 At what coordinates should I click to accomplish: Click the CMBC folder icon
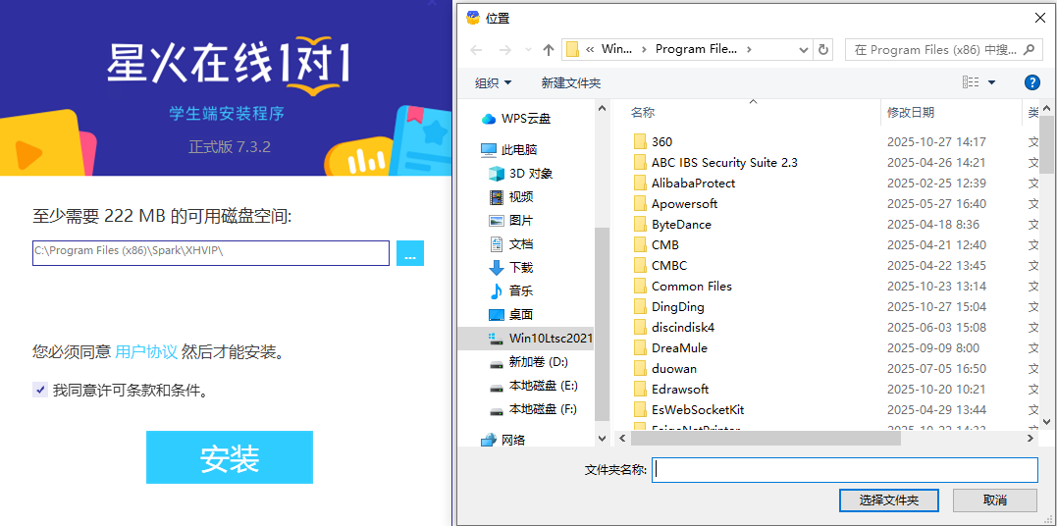[x=641, y=266]
